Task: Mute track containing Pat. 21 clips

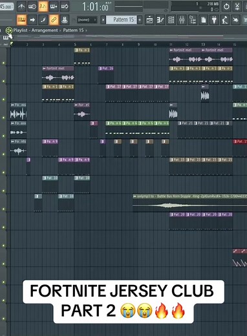Action: point(3,136)
